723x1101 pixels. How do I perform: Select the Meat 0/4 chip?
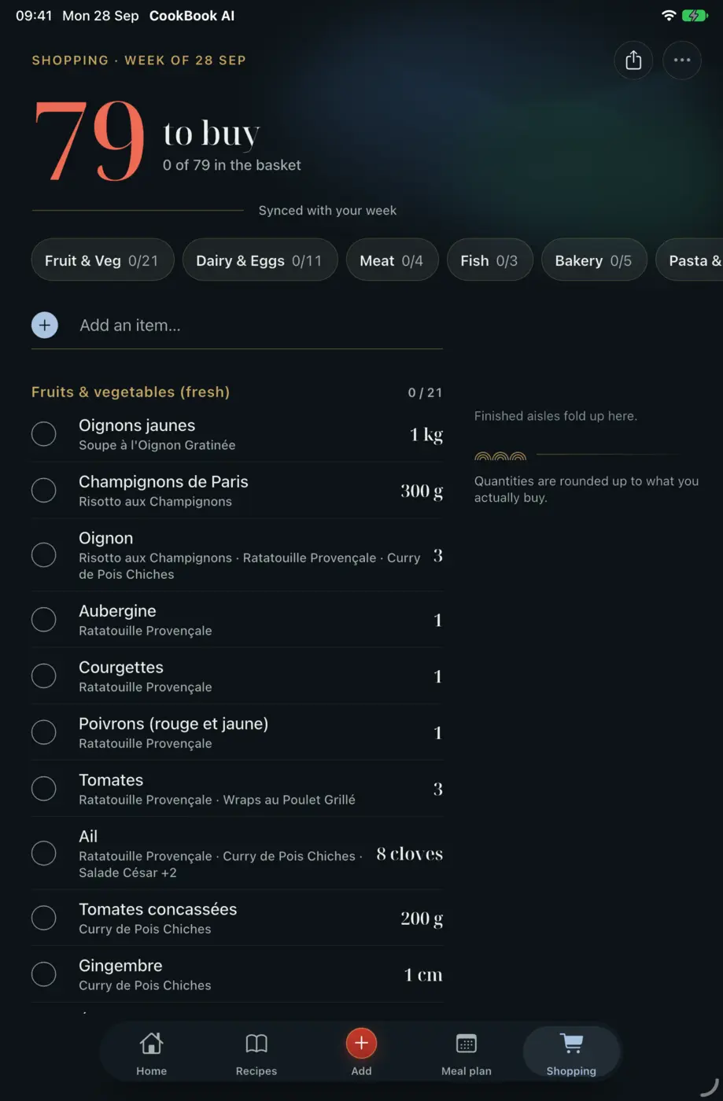392,260
